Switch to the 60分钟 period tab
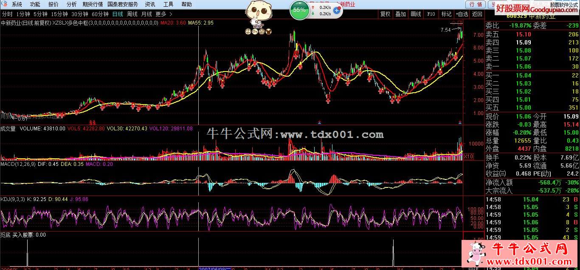The width and height of the screenshot is (580, 270). point(100,14)
